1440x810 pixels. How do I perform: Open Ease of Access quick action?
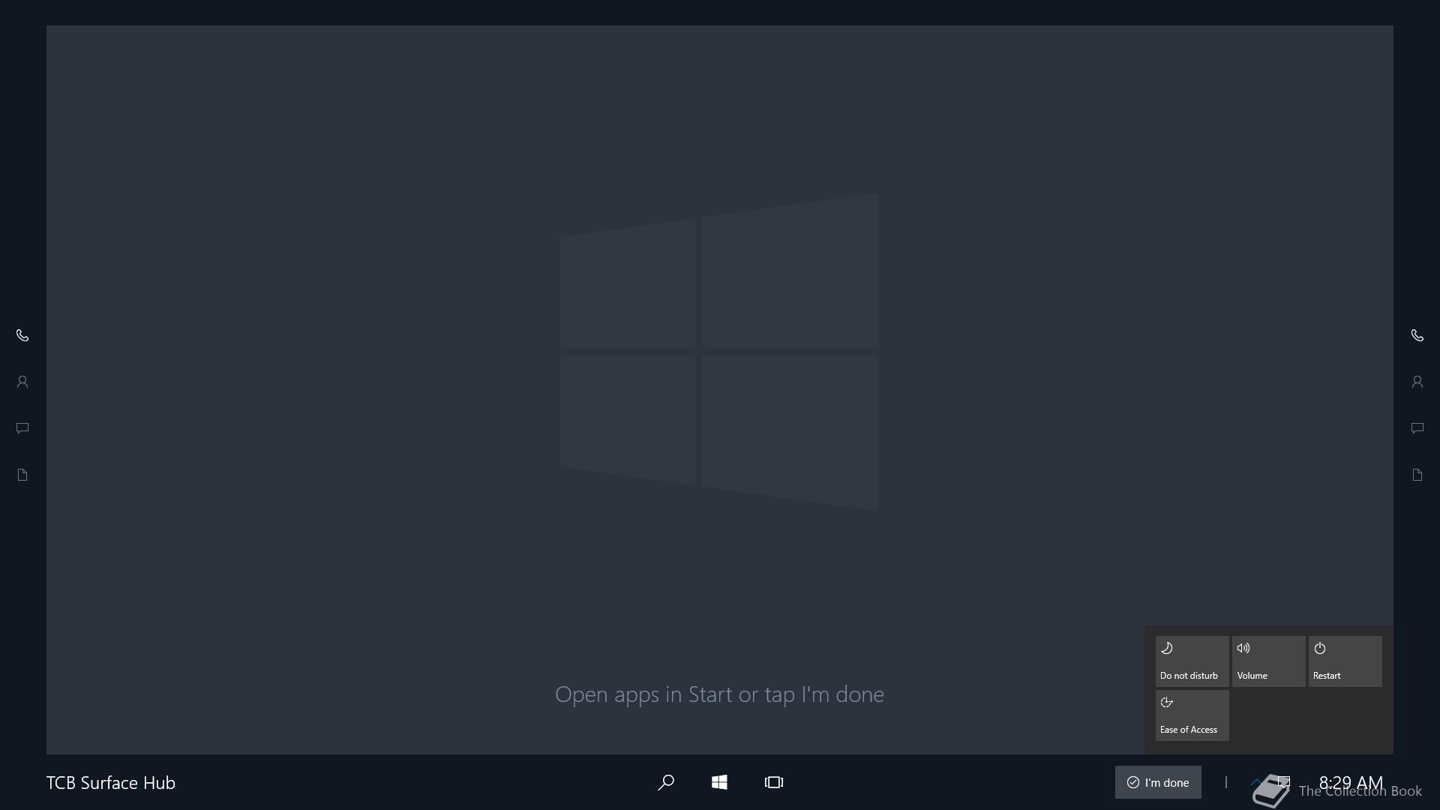[1192, 715]
